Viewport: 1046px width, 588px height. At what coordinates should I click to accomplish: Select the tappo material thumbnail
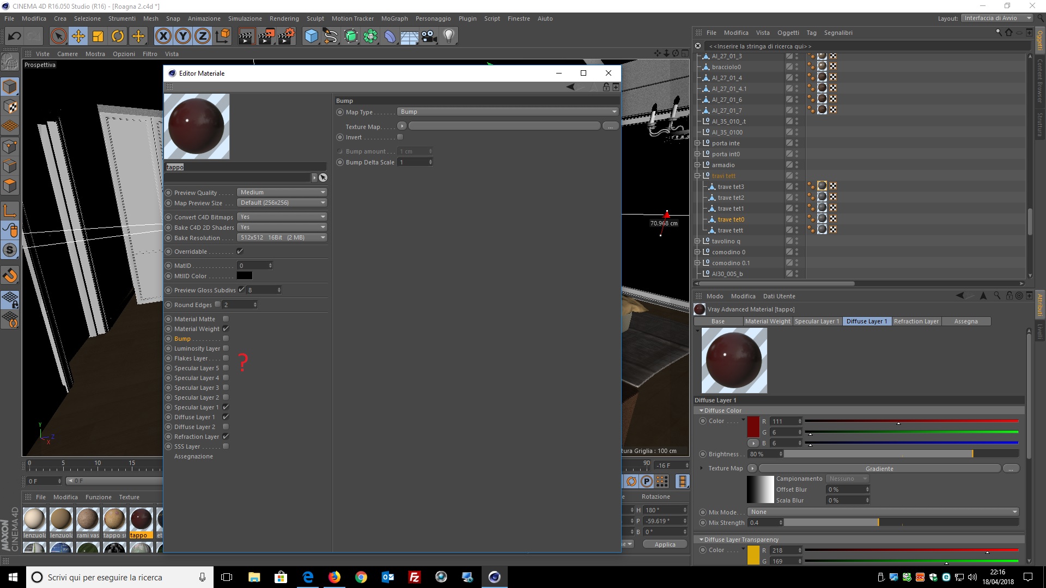coord(141,520)
